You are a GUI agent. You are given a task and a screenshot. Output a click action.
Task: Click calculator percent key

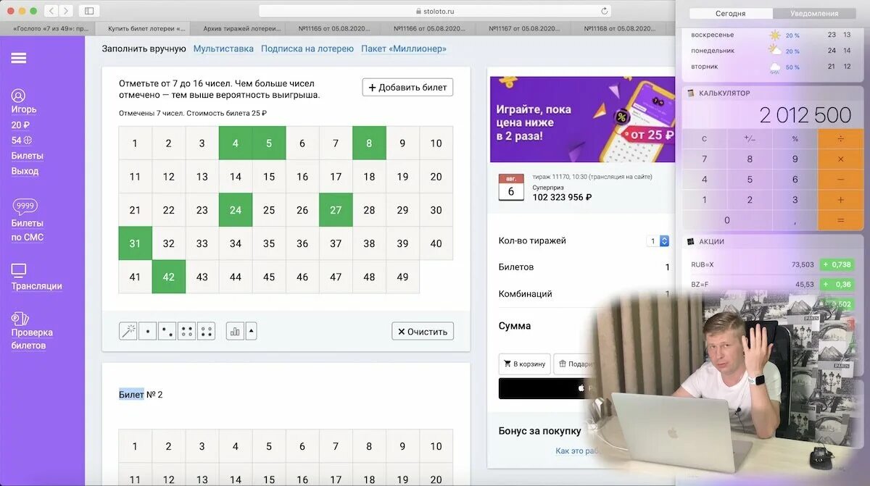coord(795,138)
